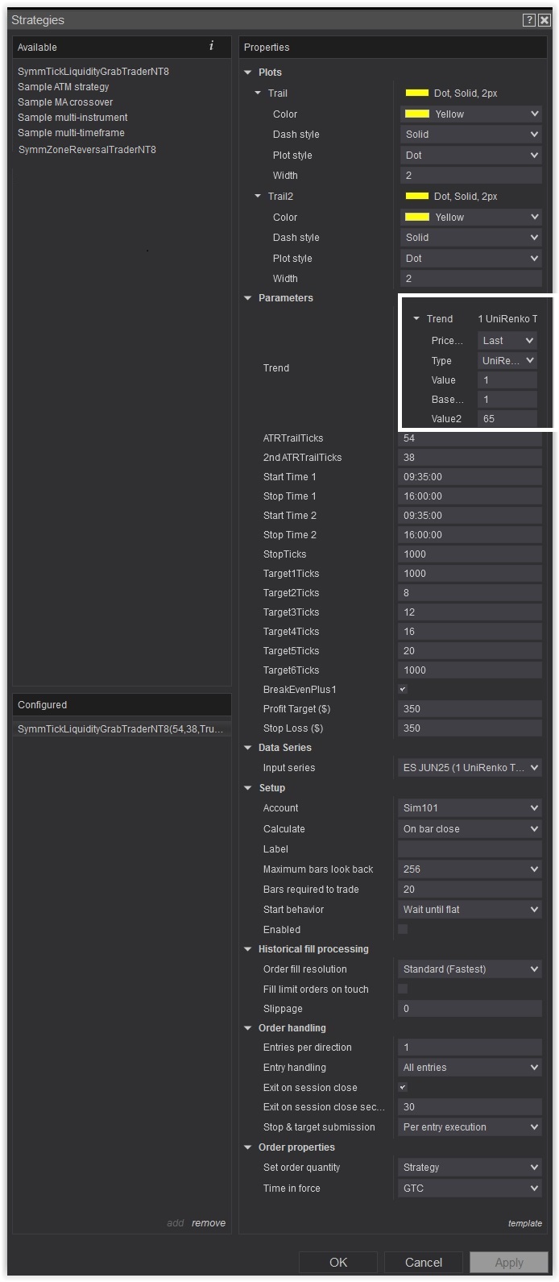Toggle Fill limit orders on touch
The width and height of the screenshot is (559, 1282).
[403, 989]
